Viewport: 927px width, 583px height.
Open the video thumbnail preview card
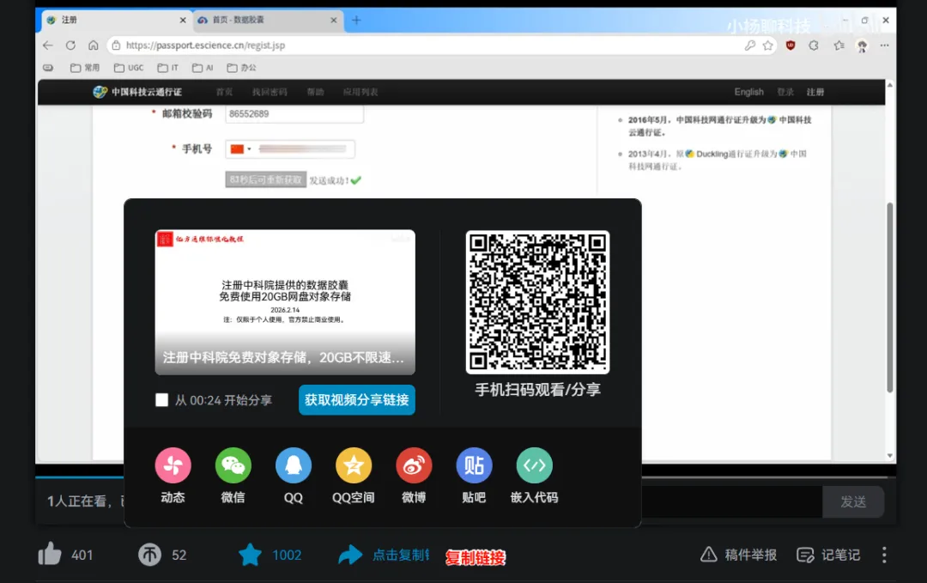pyautogui.click(x=285, y=301)
